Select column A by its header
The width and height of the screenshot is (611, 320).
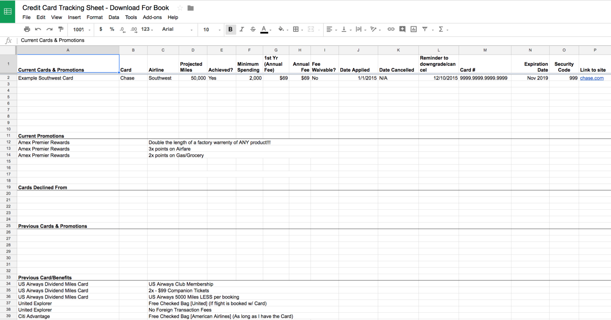(68, 50)
